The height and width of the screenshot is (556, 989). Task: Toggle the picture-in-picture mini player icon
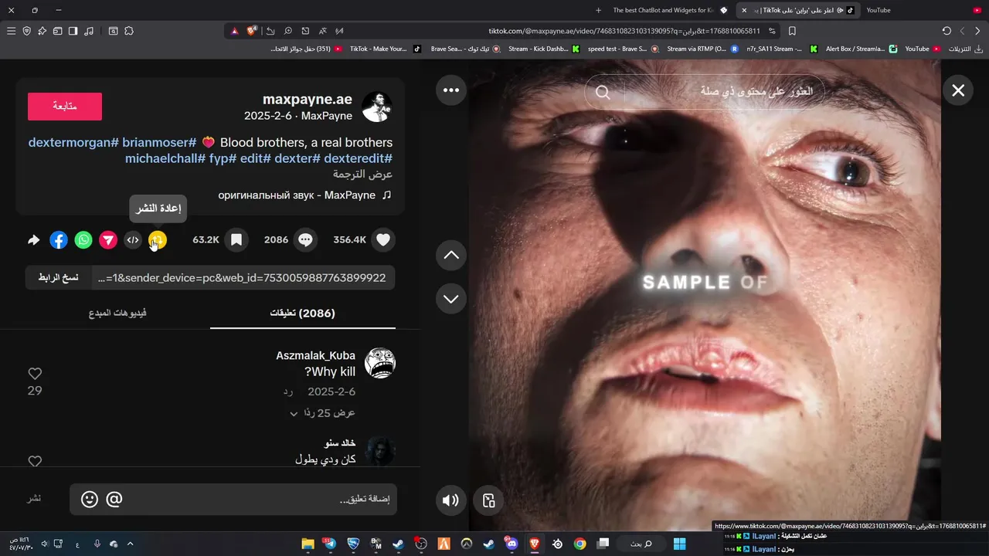coord(488,500)
